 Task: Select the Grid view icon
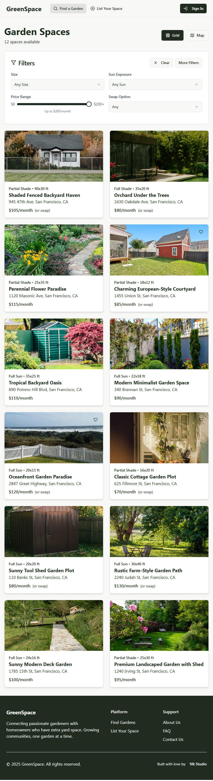tap(168, 35)
